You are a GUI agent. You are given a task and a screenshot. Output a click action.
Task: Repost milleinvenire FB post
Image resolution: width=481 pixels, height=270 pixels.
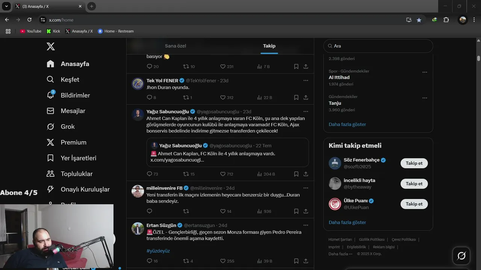pyautogui.click(x=186, y=211)
